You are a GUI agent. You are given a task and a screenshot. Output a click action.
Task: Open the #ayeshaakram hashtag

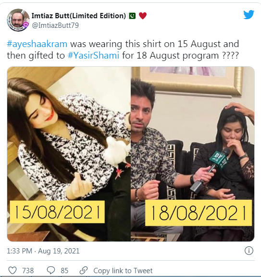(x=37, y=44)
